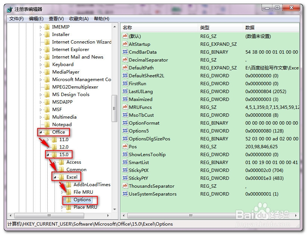Open the 查看(V) menu
Image resolution: width=307 pixels, height=235 pixels.
click(56, 19)
